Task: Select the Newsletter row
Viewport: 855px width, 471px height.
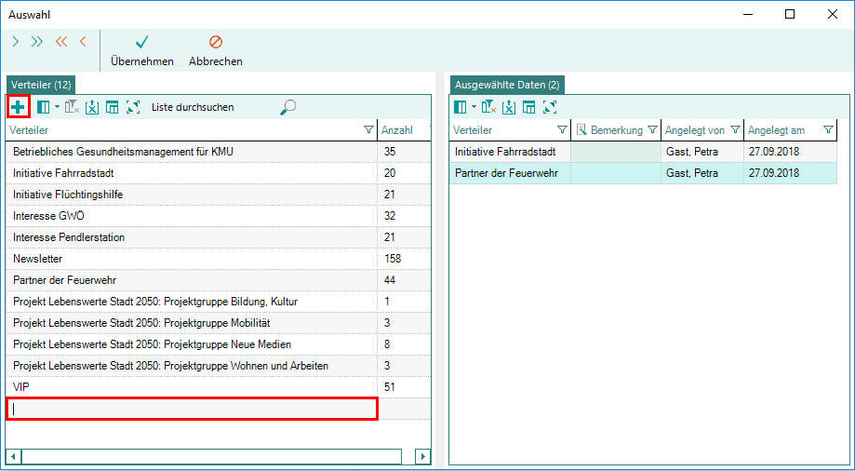Action: (218, 259)
